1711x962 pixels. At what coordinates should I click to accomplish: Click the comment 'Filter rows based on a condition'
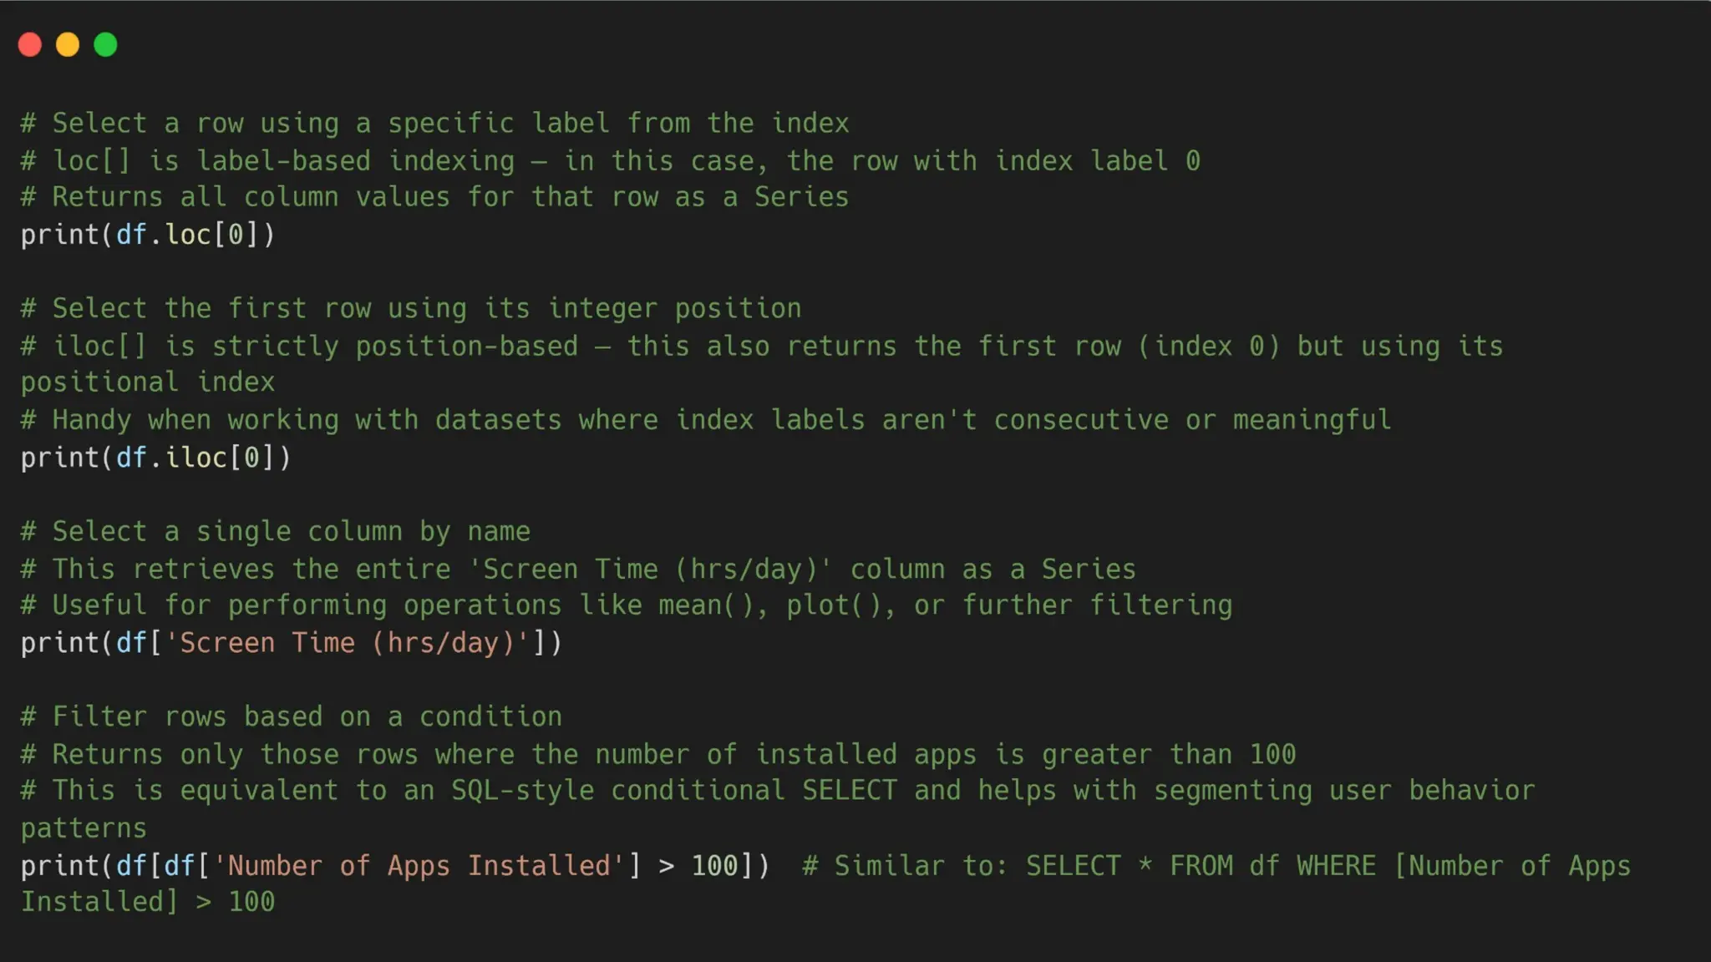point(292,716)
